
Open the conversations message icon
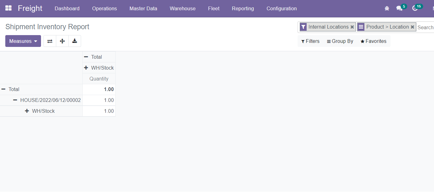pos(399,8)
